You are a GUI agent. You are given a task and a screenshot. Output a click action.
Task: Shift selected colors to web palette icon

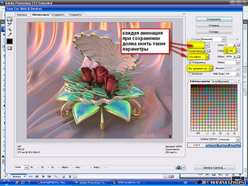click(214, 133)
